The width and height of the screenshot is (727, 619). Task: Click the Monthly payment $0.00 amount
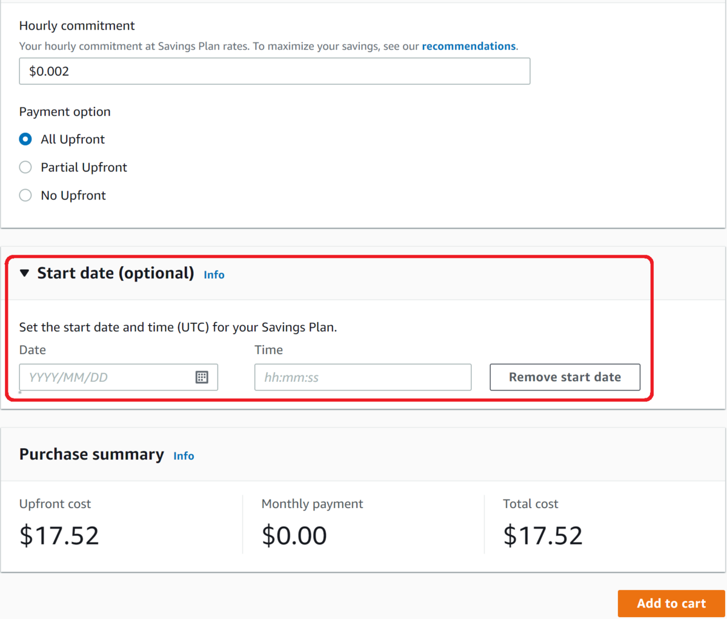[x=294, y=535]
